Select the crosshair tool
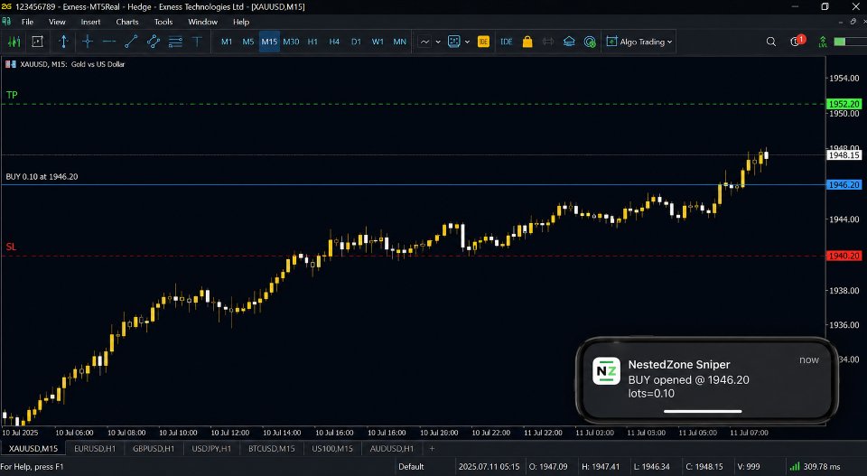The image size is (867, 476). (x=88, y=42)
